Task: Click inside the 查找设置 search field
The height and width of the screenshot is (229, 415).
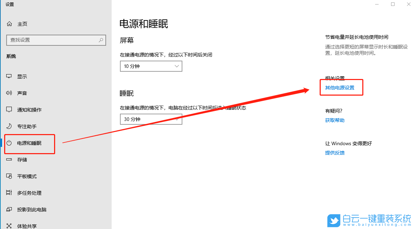Action: point(52,40)
